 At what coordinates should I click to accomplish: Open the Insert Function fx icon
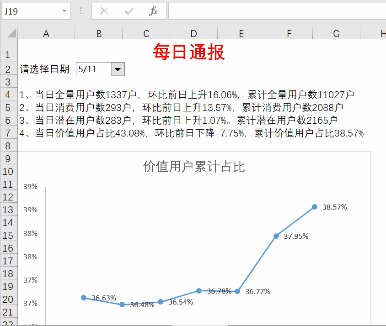click(153, 11)
